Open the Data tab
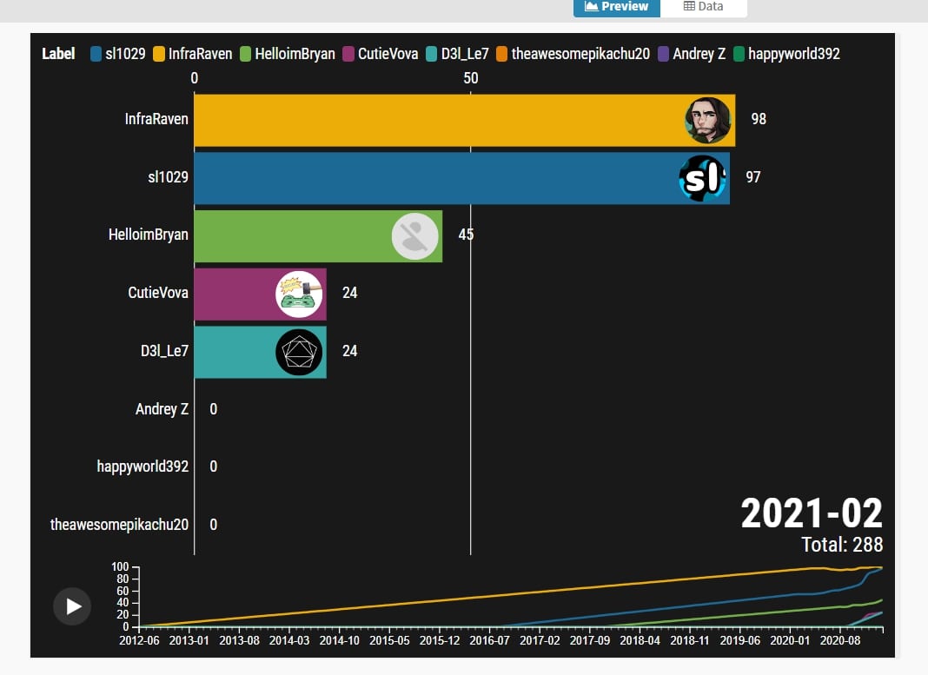Image resolution: width=928 pixels, height=675 pixels. [x=703, y=7]
